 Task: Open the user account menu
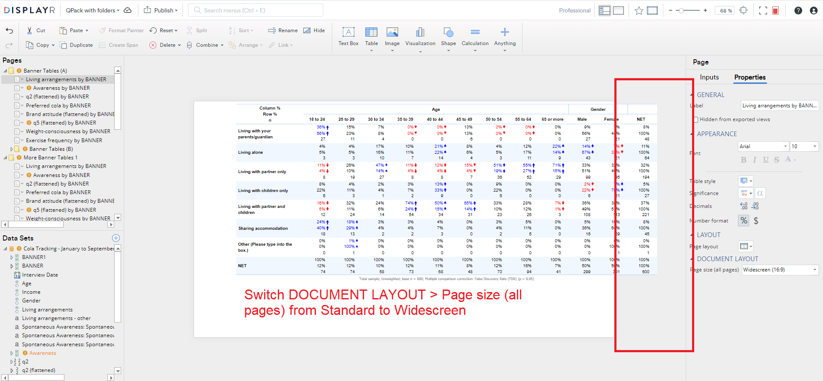(814, 11)
